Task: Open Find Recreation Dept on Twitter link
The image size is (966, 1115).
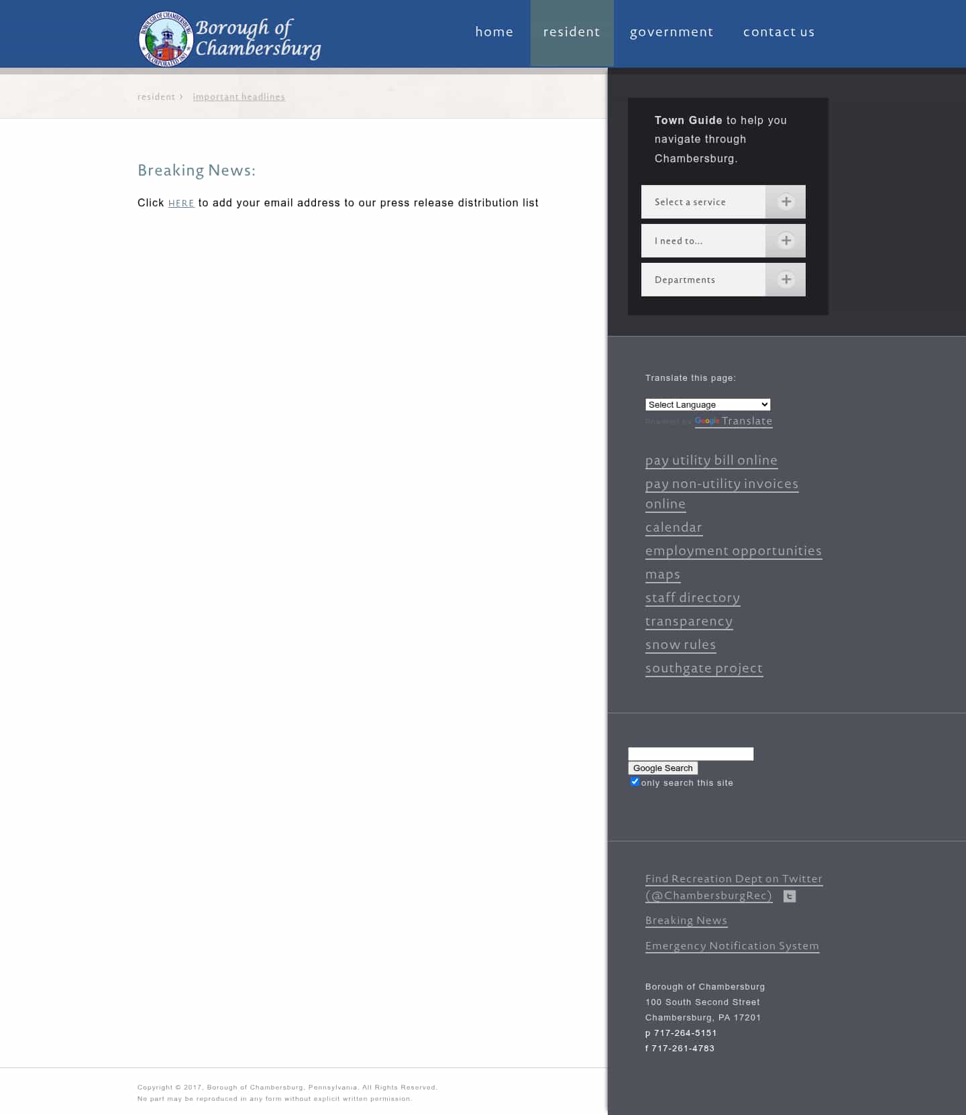Action: coord(733,887)
